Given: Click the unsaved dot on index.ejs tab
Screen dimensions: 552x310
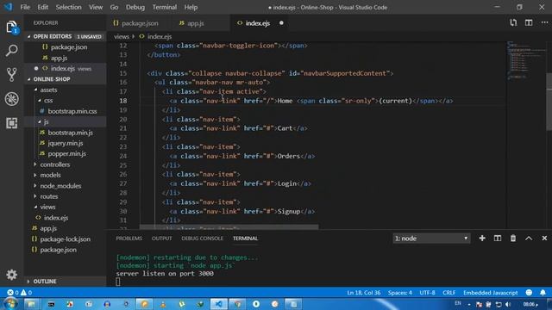Looking at the screenshot, I should (x=281, y=23).
